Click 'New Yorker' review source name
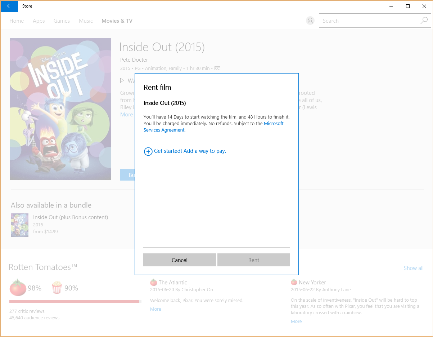The width and height of the screenshot is (433, 337). 312,282
